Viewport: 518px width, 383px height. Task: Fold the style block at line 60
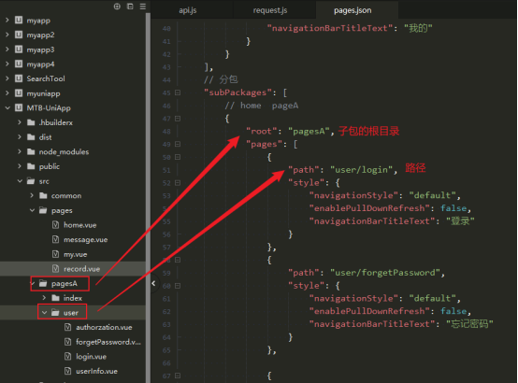point(178,286)
